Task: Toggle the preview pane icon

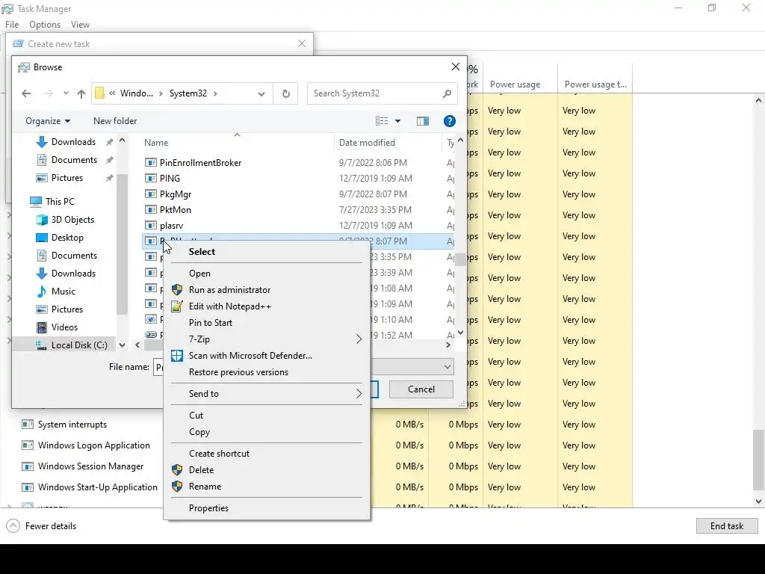Action: tap(423, 121)
